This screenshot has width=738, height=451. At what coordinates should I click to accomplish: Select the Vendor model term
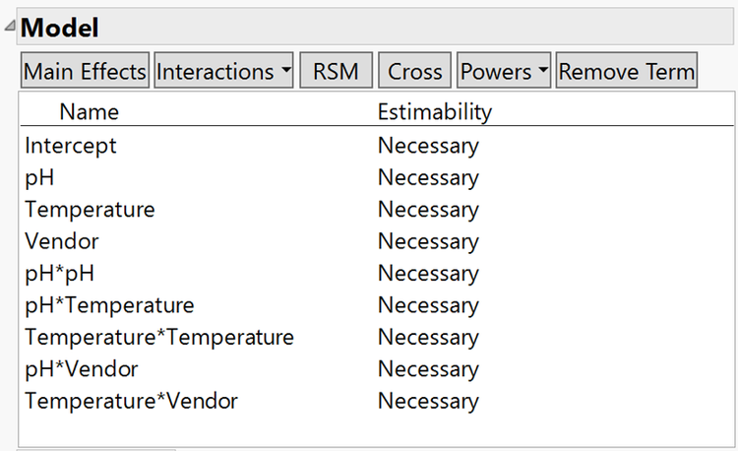point(62,241)
